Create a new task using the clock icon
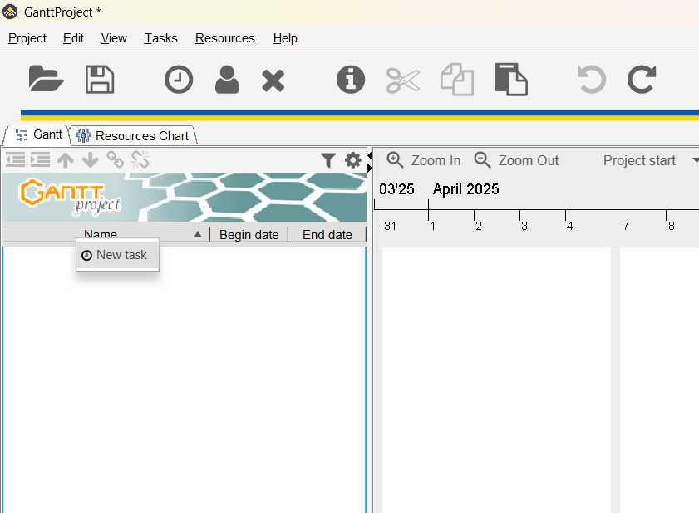Viewport: 699px width, 513px height. point(179,80)
